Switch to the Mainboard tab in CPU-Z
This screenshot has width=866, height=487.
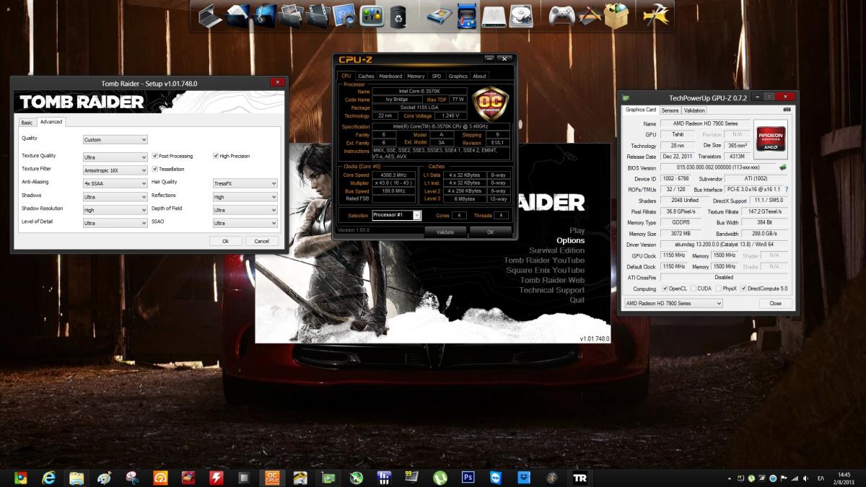[x=390, y=76]
